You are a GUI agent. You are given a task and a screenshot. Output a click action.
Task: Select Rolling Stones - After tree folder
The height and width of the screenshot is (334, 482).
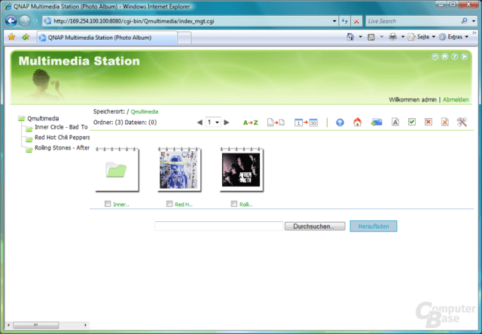pyautogui.click(x=62, y=147)
